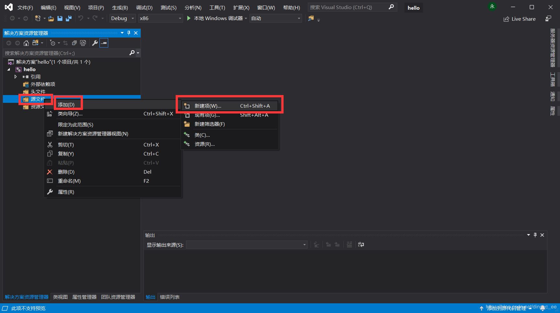Choose 属性(R) in the context menu
Image resolution: width=560 pixels, height=313 pixels.
click(66, 192)
